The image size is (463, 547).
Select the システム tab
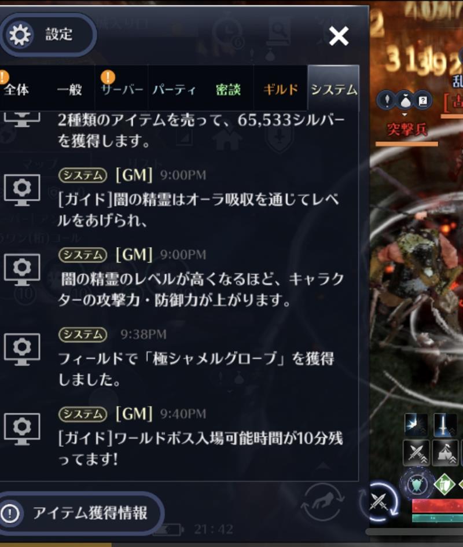click(x=333, y=90)
